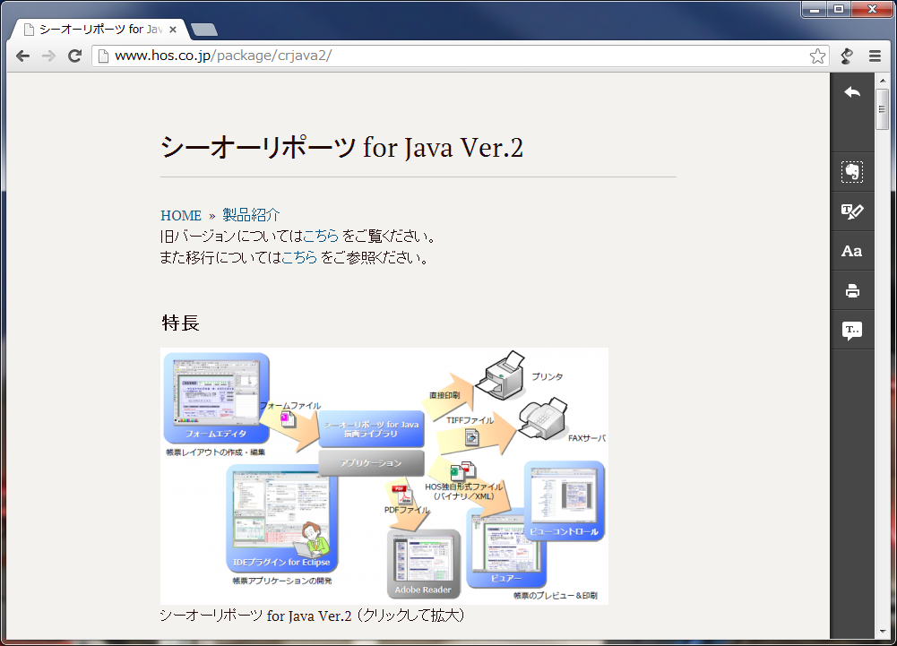Image resolution: width=897 pixels, height=646 pixels.
Task: Open こちら link for the old version
Action: [321, 237]
